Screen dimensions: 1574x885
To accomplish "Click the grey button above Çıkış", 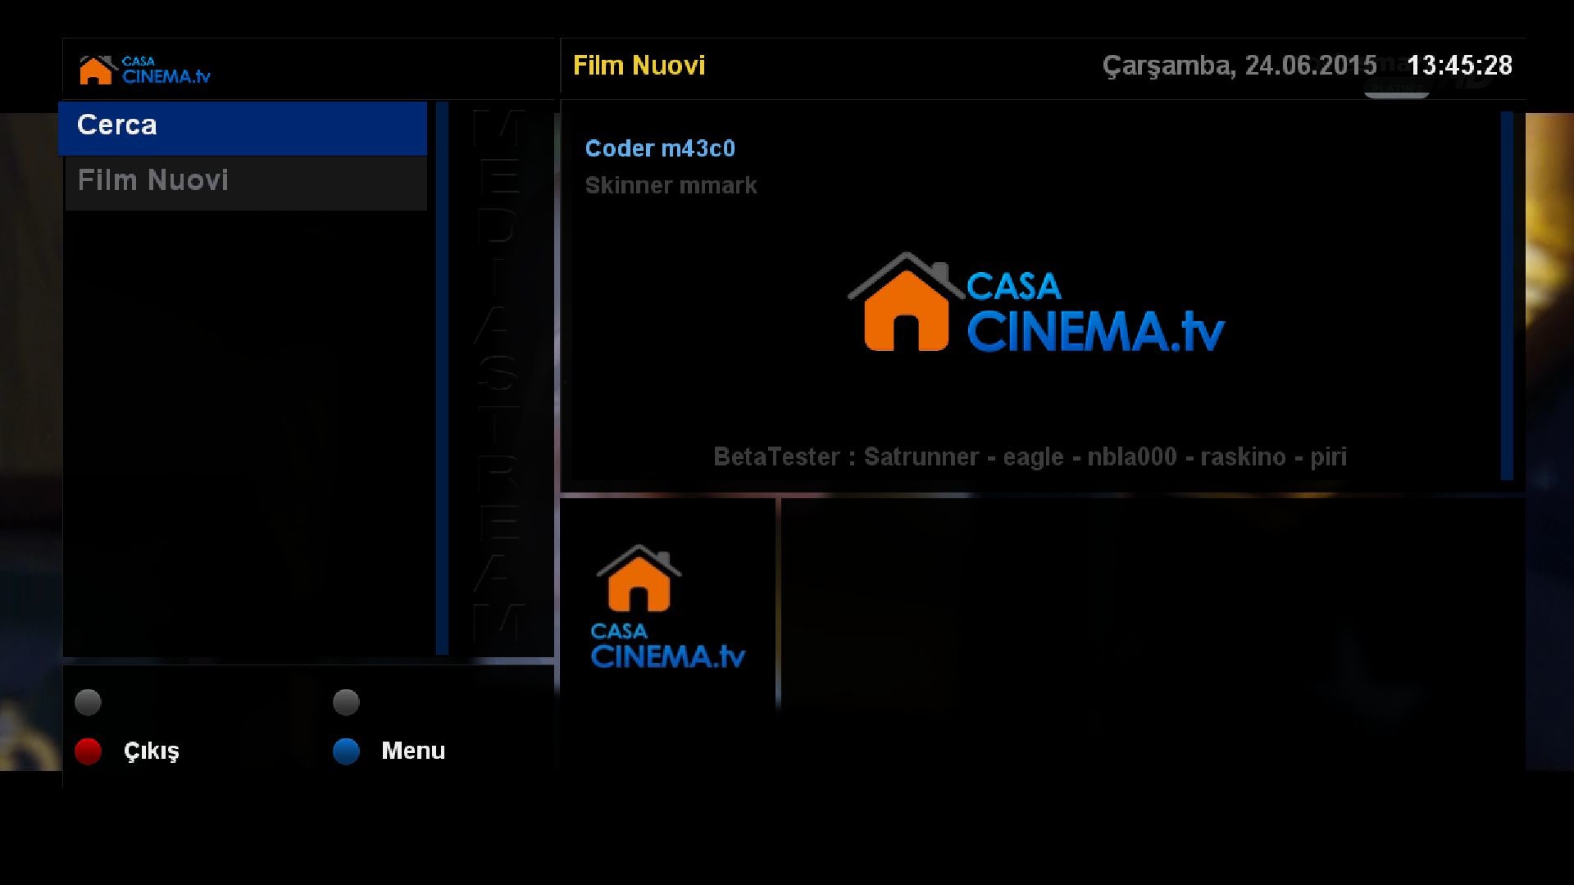I will (88, 702).
